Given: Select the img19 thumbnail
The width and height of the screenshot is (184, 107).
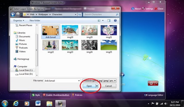Looking at the screenshot, I should 70,32.
